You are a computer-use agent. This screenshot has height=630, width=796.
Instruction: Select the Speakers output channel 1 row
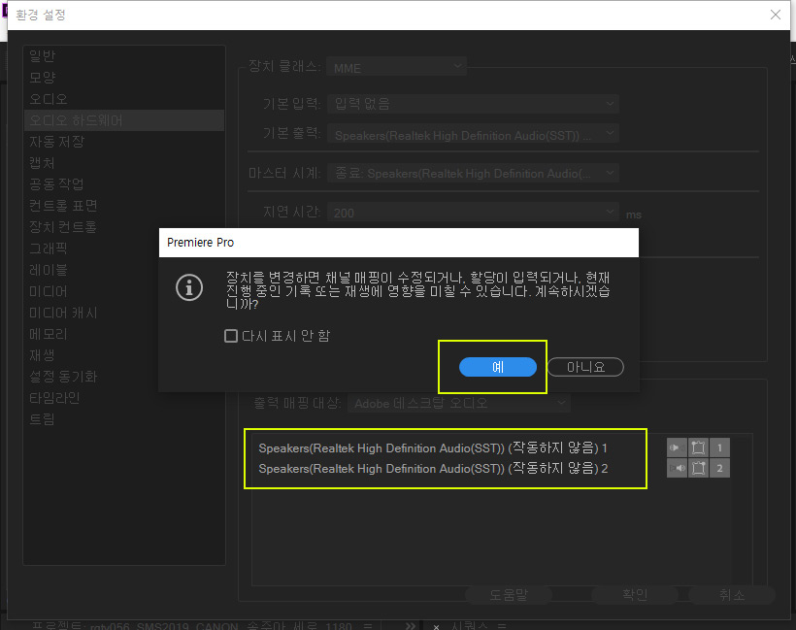pyautogui.click(x=433, y=448)
